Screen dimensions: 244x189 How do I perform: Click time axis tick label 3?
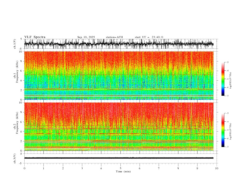pos(82,168)
